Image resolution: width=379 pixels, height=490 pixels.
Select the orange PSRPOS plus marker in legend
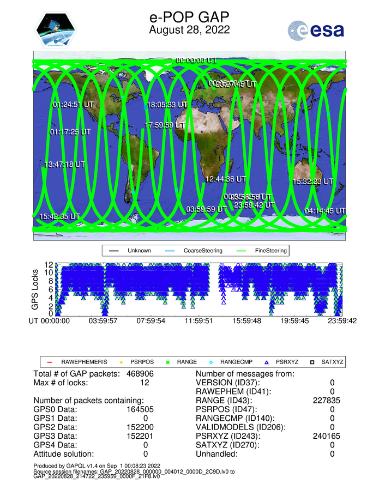click(x=122, y=361)
